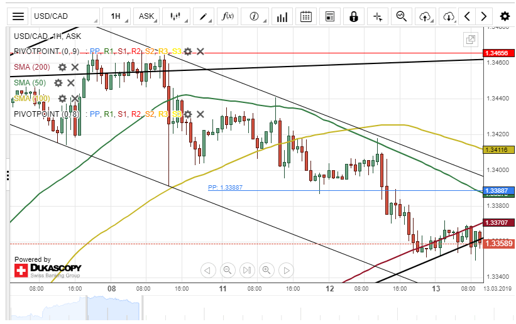The height and width of the screenshot is (324, 516).
Task: Click the SMA (50) label
Action: pyautogui.click(x=30, y=83)
